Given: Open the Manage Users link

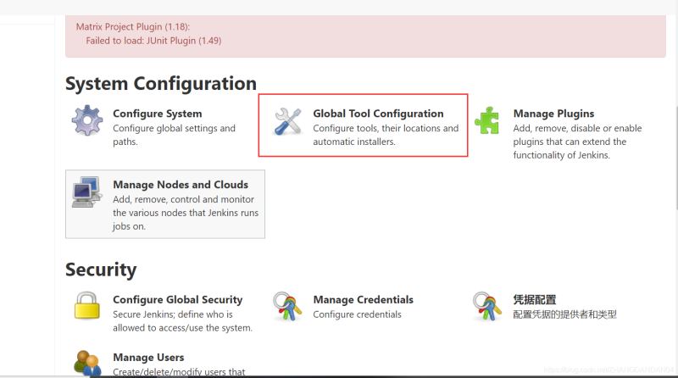Looking at the screenshot, I should (x=148, y=358).
